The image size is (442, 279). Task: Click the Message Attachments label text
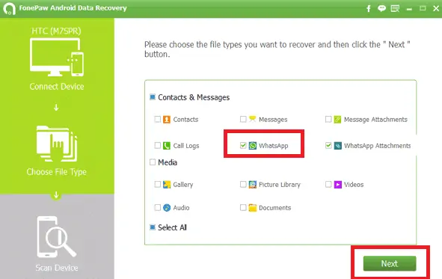coord(375,120)
